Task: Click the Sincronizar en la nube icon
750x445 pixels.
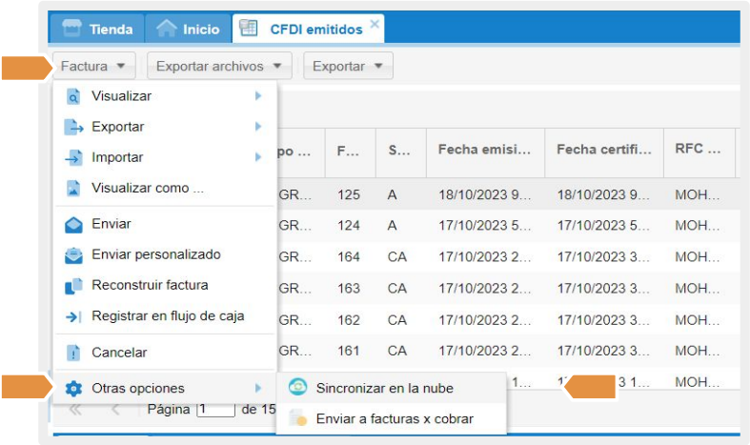Action: pos(297,388)
